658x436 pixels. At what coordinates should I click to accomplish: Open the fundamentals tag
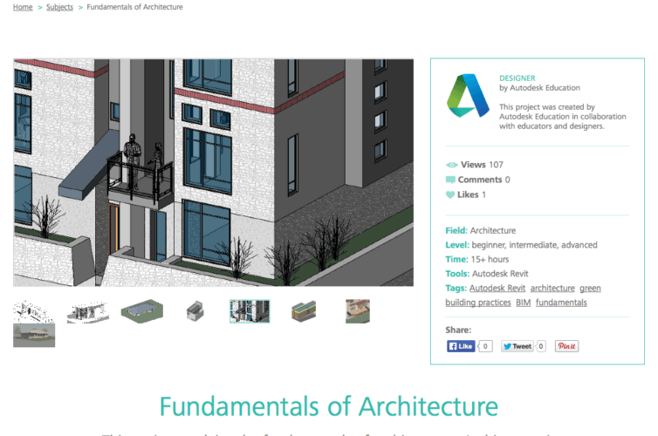tap(561, 303)
